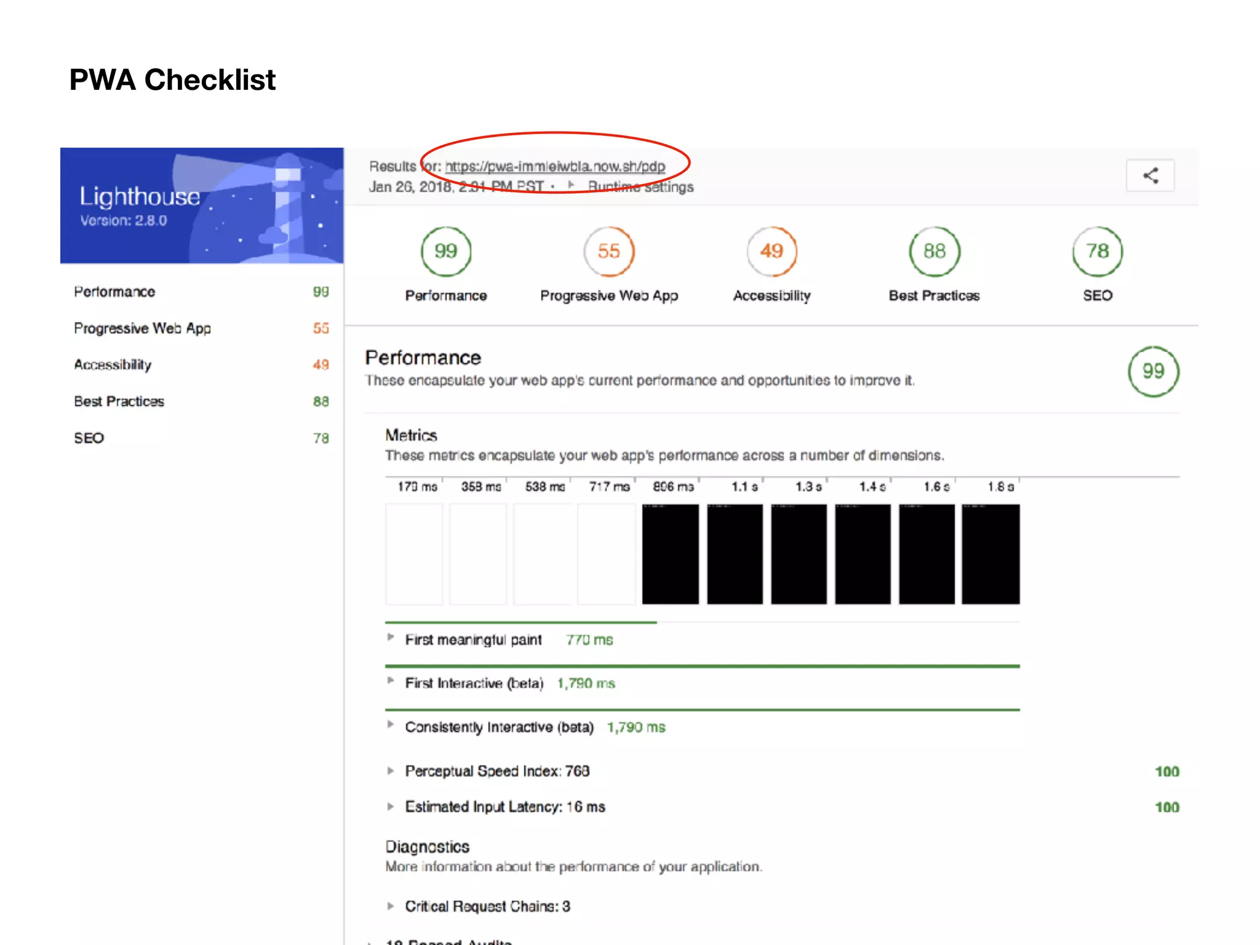
Task: Click the 179 ms filmstrip thumbnail
Action: (x=414, y=554)
